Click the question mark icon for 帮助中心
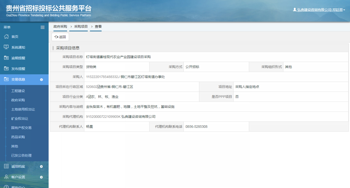Viewport: 350px width, 188px height. [x=6, y=187]
